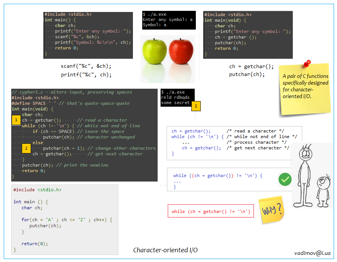Click '/* get next character */' comment
Viewport: 337px width, 262px height.
coord(258,148)
